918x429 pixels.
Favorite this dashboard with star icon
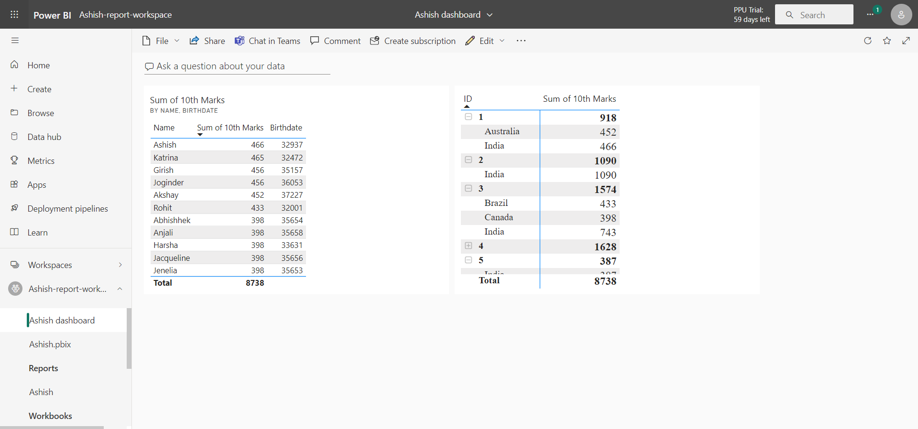[x=887, y=41]
